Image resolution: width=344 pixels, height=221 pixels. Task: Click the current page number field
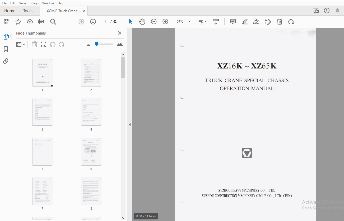click(x=105, y=22)
